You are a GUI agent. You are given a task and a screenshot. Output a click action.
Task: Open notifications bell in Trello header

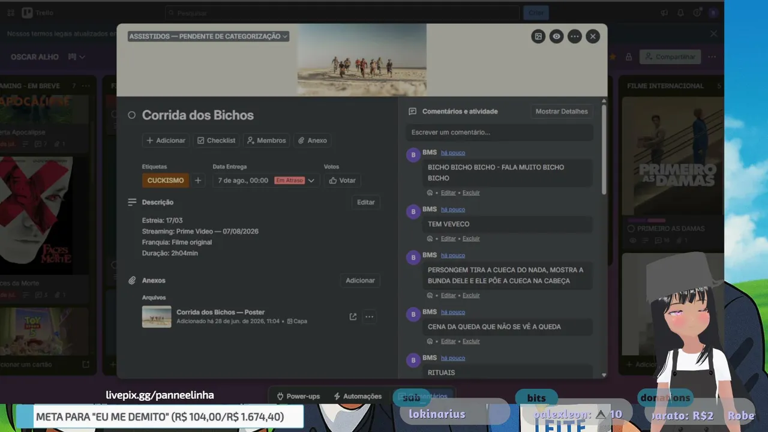680,13
